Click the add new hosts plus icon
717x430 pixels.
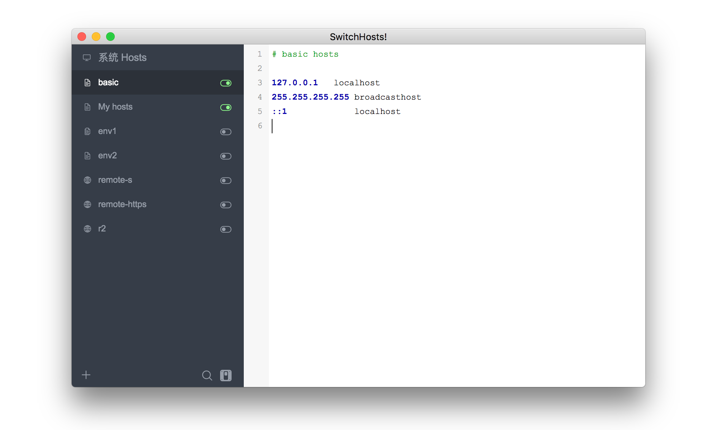[86, 375]
